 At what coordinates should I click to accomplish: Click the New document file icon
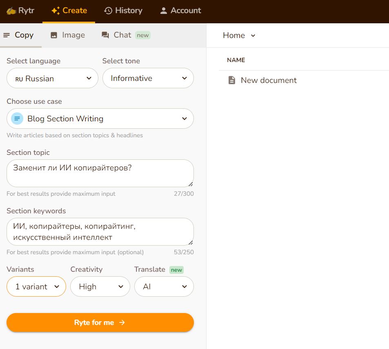pos(232,80)
